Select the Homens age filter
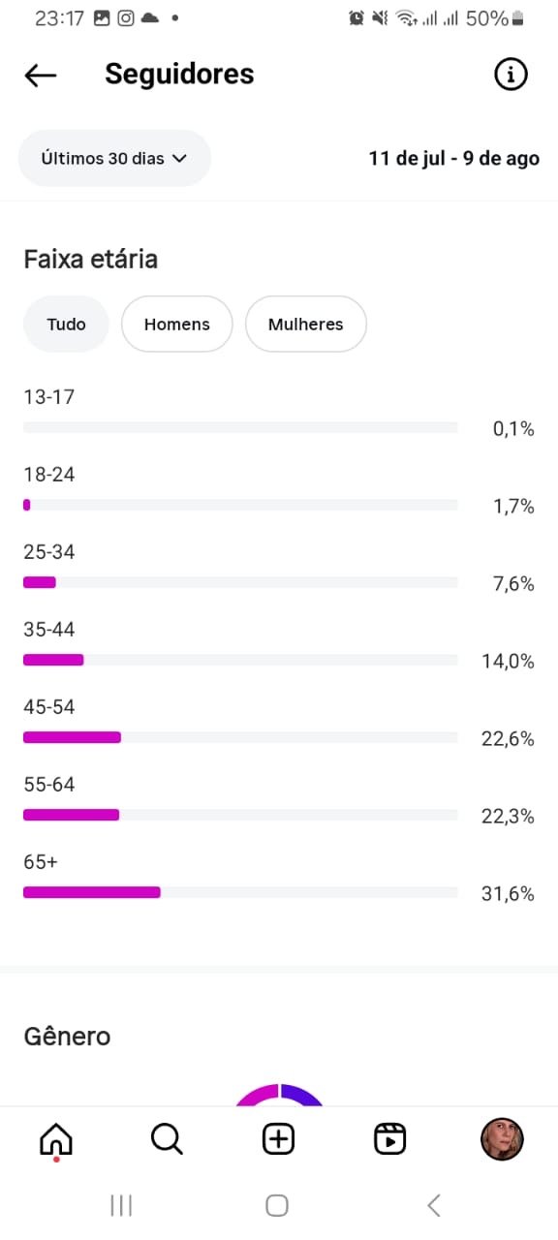Viewport: 558px width, 1240px height. point(177,324)
